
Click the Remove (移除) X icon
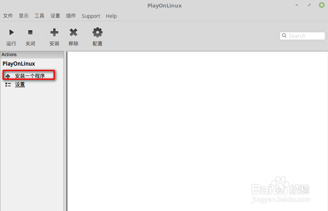[73, 32]
